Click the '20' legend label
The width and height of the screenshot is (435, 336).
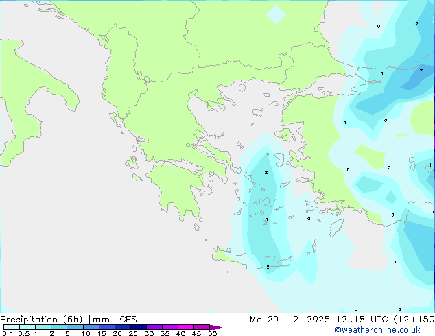tap(117, 333)
